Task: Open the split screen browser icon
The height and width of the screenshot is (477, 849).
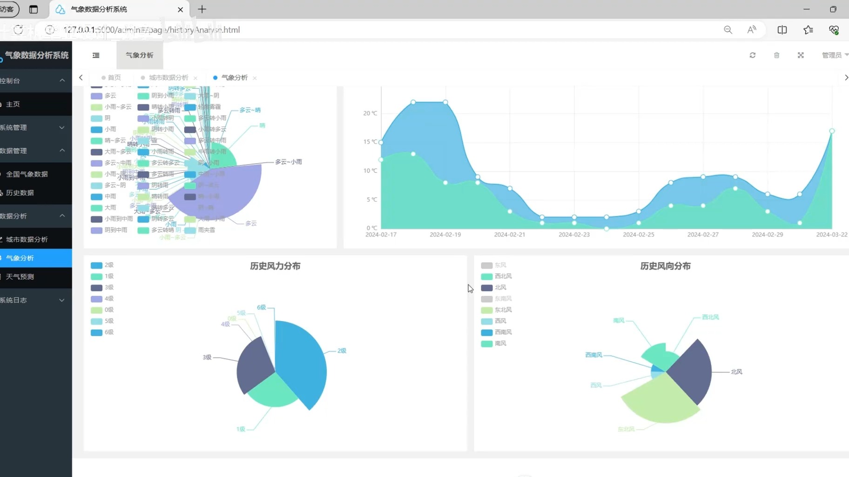Action: (782, 30)
